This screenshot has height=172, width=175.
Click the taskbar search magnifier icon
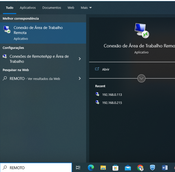coord(5,168)
